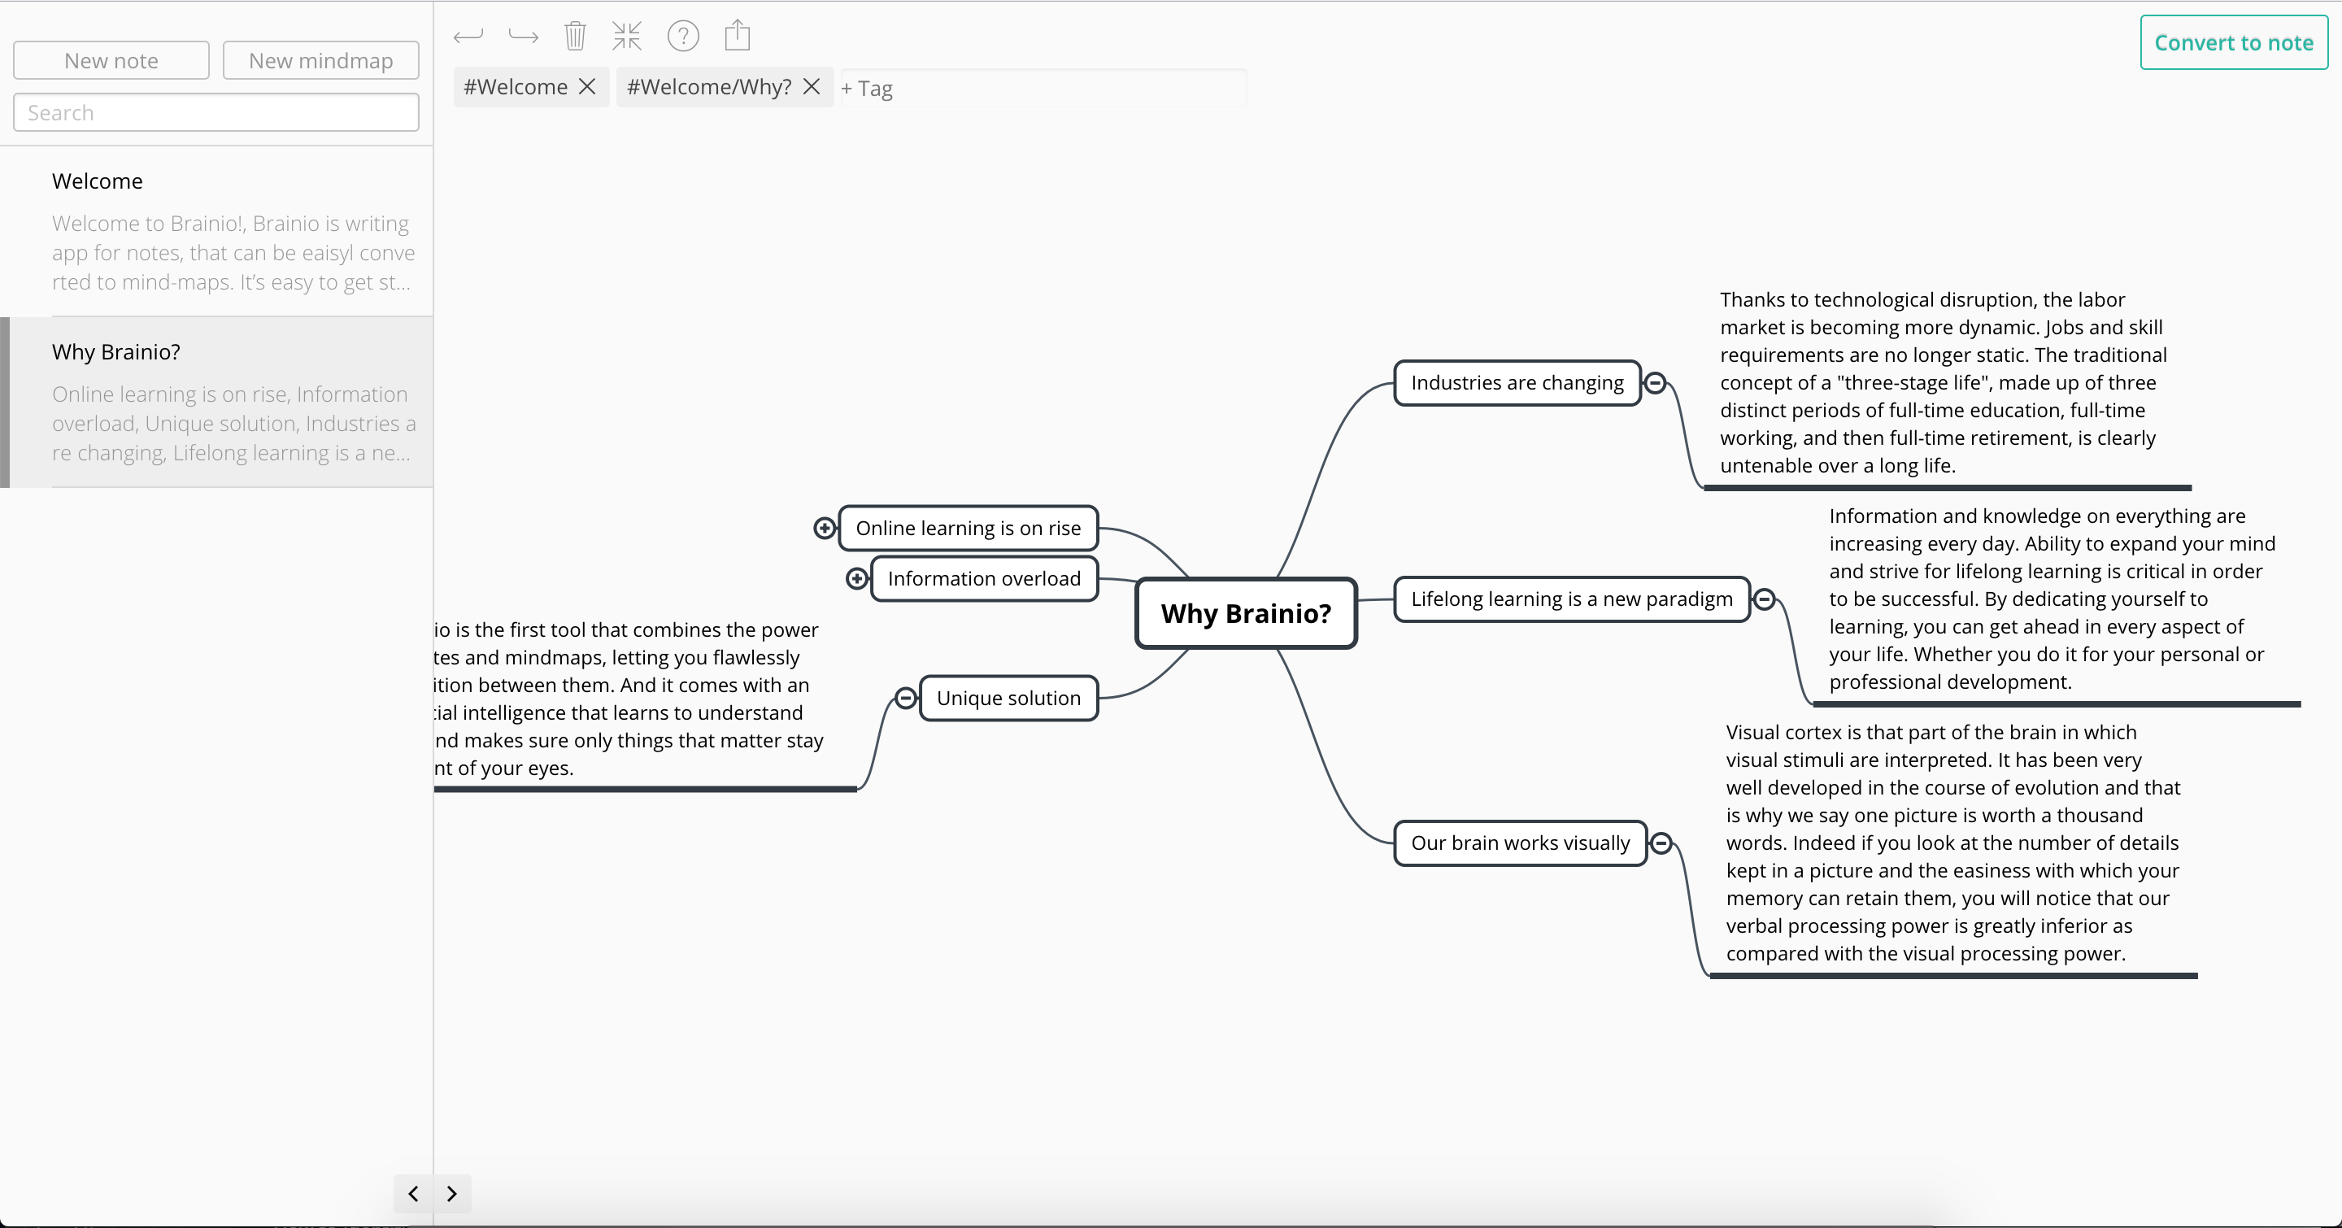The width and height of the screenshot is (2342, 1228).
Task: Select the Our brain works visually node
Action: (x=1520, y=843)
